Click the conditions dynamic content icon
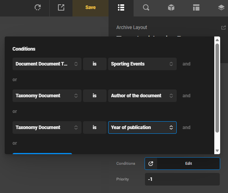The width and height of the screenshot is (228, 193). (x=151, y=164)
